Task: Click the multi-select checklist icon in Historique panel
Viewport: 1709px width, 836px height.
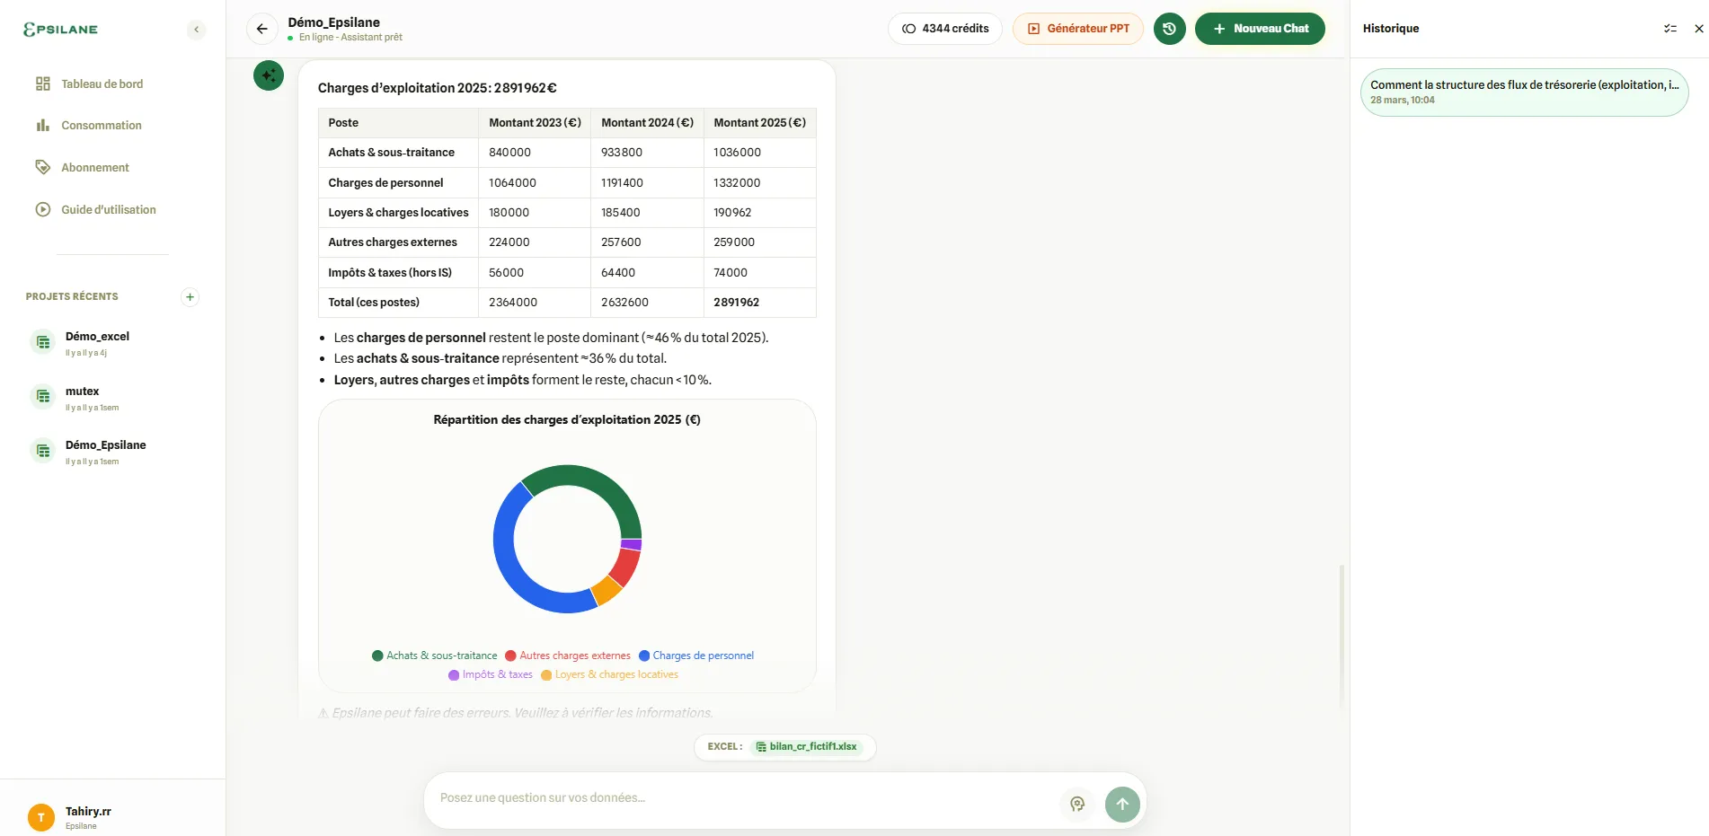Action: click(x=1670, y=28)
